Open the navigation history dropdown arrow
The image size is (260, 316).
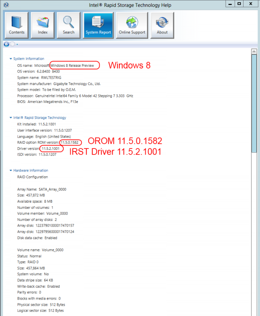point(17,44)
